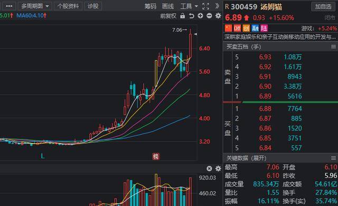This screenshot has width=338, height=206.
Task: Expand more toolbar options double chevron
Action: (x=217, y=6)
